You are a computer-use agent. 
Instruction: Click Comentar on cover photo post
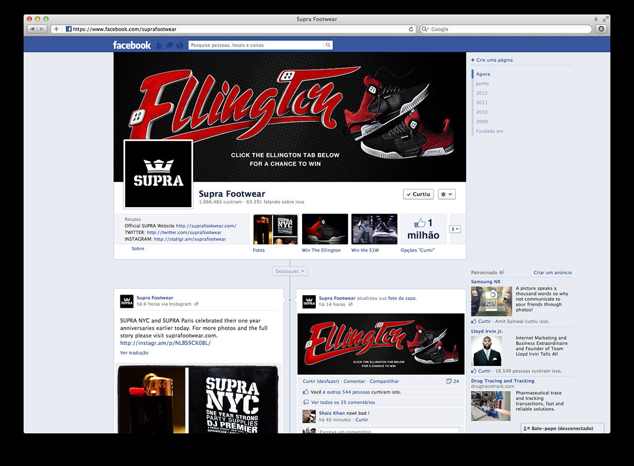pos(354,381)
